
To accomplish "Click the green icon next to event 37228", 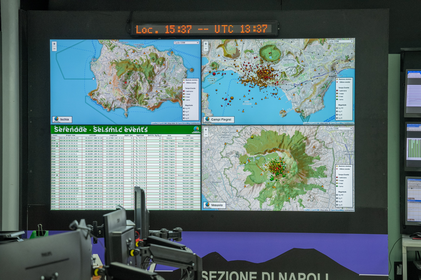I will tap(57, 143).
